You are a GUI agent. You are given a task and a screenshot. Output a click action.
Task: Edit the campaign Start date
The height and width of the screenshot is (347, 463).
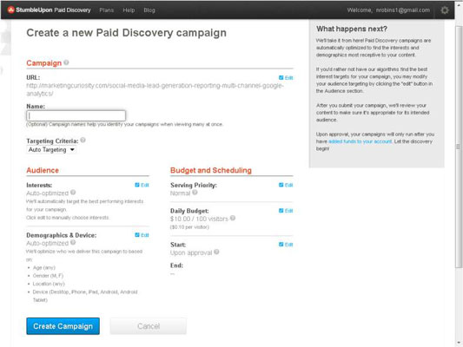click(x=286, y=245)
